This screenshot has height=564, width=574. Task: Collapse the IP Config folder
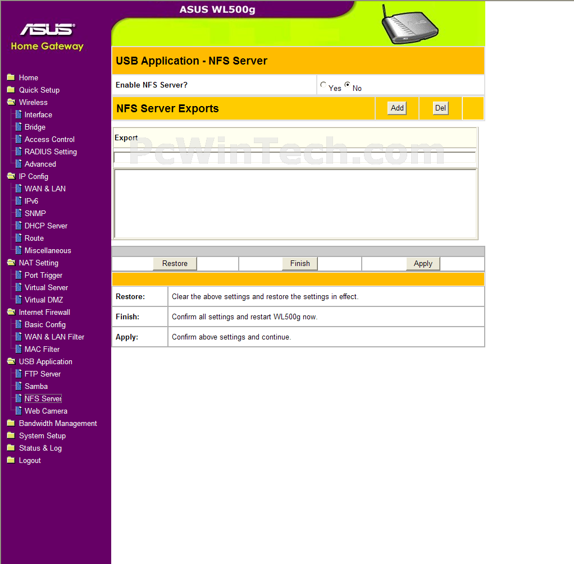[x=11, y=176]
